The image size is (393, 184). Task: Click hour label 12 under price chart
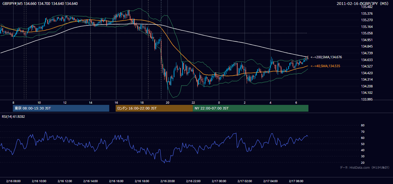(65, 102)
